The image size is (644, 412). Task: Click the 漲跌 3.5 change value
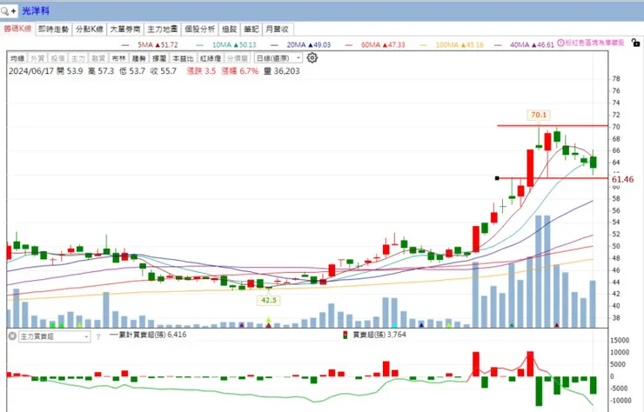click(x=201, y=71)
